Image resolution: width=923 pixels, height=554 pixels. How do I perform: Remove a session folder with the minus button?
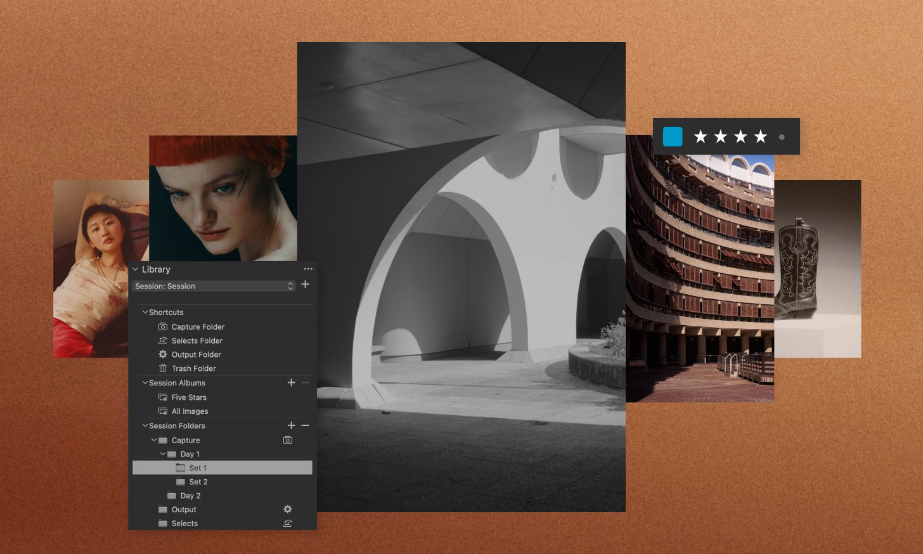pyautogui.click(x=305, y=425)
